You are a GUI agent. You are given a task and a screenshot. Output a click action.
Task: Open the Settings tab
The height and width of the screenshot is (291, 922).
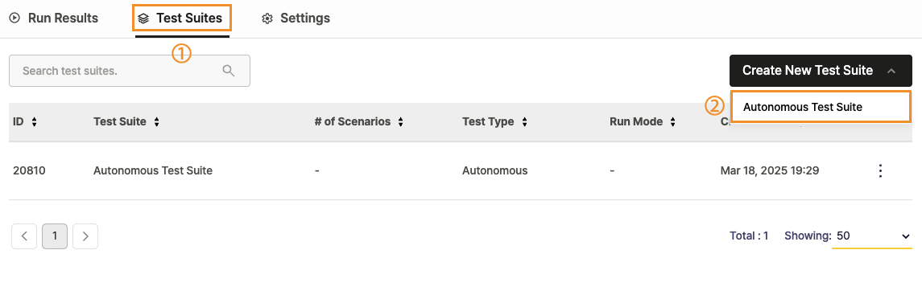pos(296,18)
